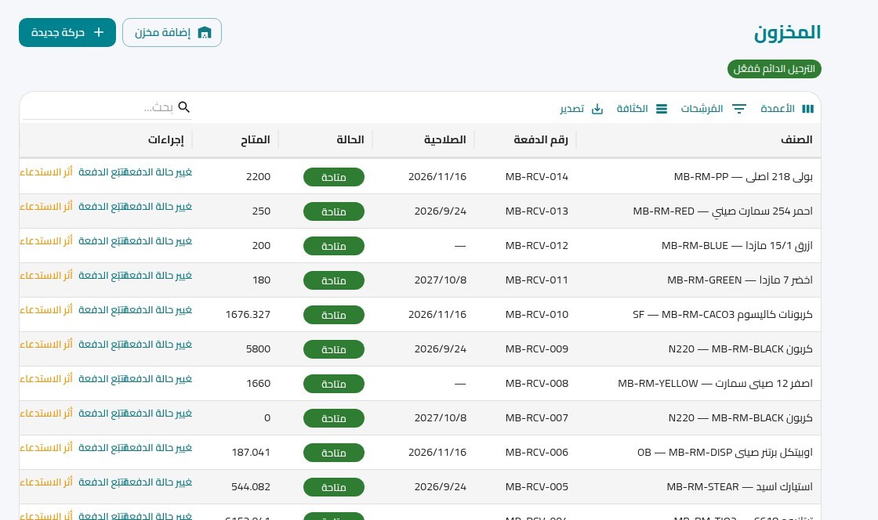Open أثر الاستدعاء for batch MB-RCV-008
Screen dimensions: 878x520
point(46,379)
